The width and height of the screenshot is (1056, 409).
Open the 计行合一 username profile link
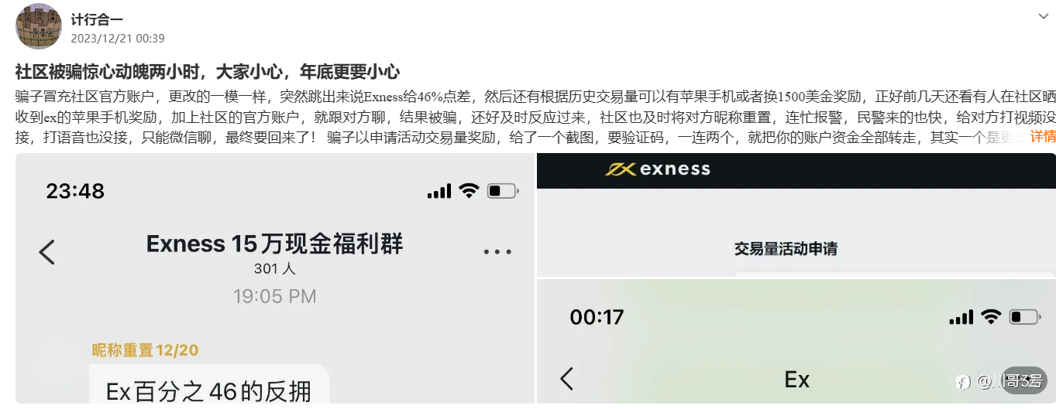97,19
